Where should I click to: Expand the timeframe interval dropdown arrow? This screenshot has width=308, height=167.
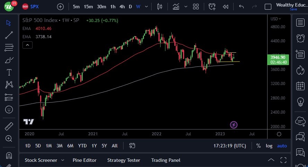tap(147, 7)
